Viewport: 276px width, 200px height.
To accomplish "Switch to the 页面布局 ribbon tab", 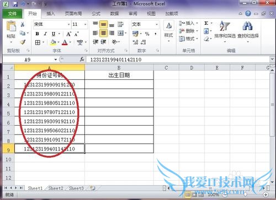I will [x=73, y=13].
